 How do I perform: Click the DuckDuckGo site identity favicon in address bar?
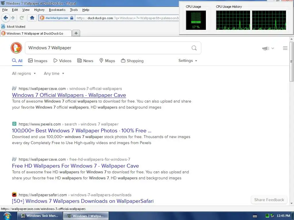(x=42, y=18)
